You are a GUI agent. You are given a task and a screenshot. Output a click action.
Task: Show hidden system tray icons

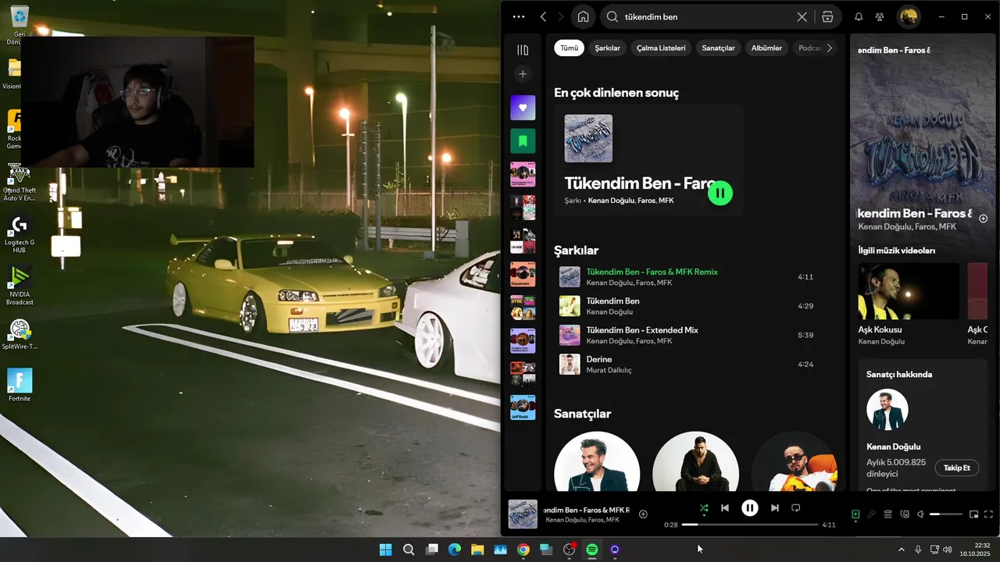(901, 550)
